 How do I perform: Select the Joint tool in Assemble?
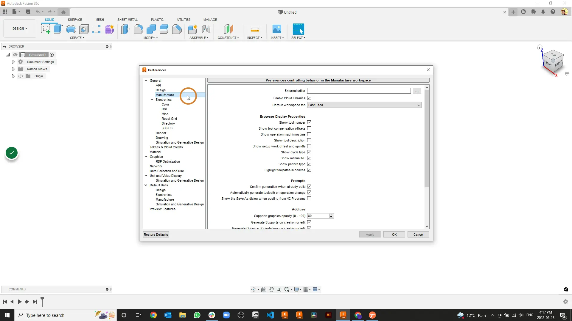(x=206, y=29)
